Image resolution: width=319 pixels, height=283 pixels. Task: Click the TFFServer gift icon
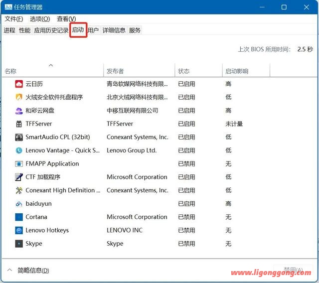click(19, 124)
